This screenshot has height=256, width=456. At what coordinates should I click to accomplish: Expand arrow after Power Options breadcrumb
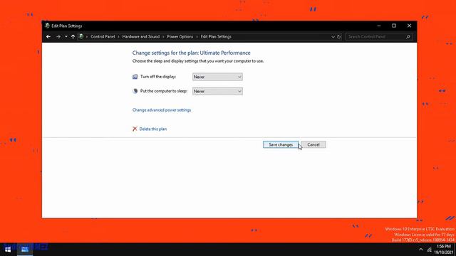197,37
